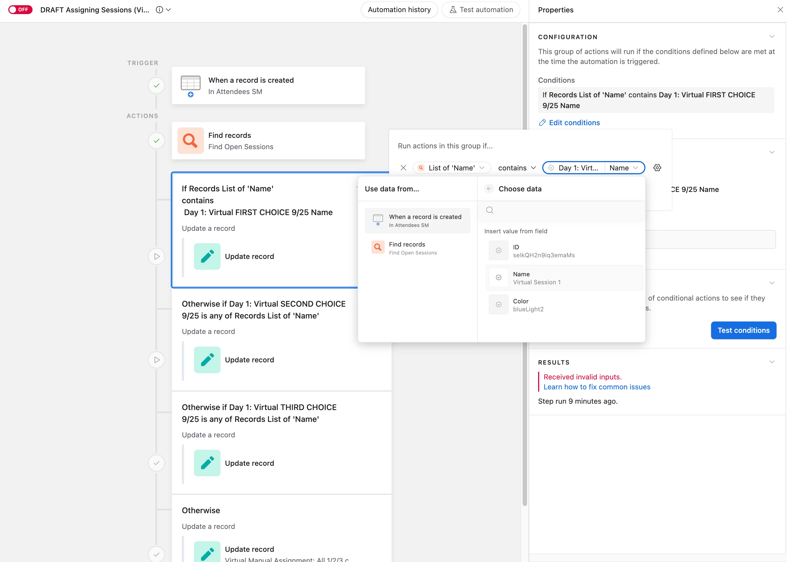Image resolution: width=787 pixels, height=562 pixels.
Task: Collapse the Configuration section chevron
Action: tap(772, 37)
